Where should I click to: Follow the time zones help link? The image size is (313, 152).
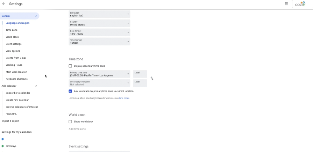(124, 98)
